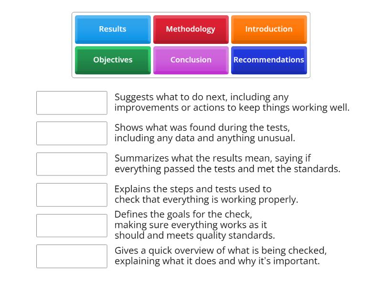Screen dimensions: 382x286
Task: Click the orange Introduction tile
Action: pyautogui.click(x=269, y=29)
